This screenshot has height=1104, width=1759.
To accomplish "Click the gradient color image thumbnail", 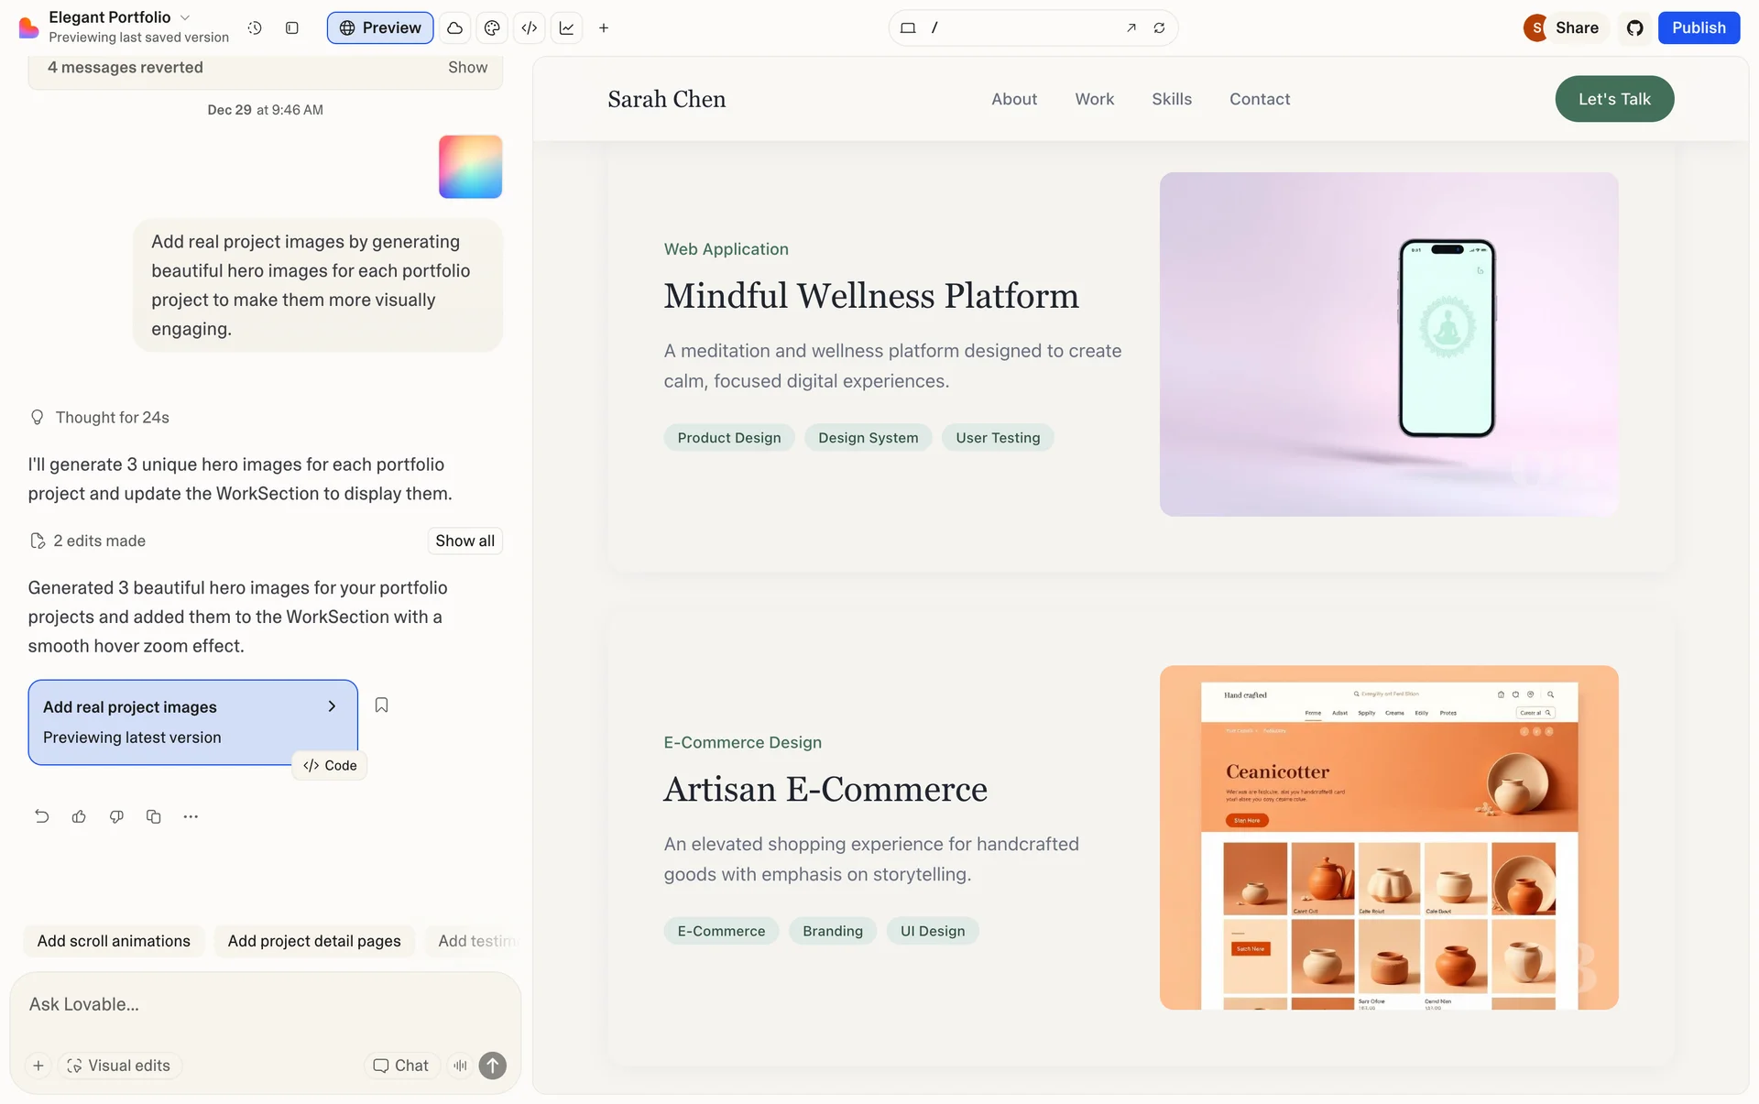I will coord(470,167).
